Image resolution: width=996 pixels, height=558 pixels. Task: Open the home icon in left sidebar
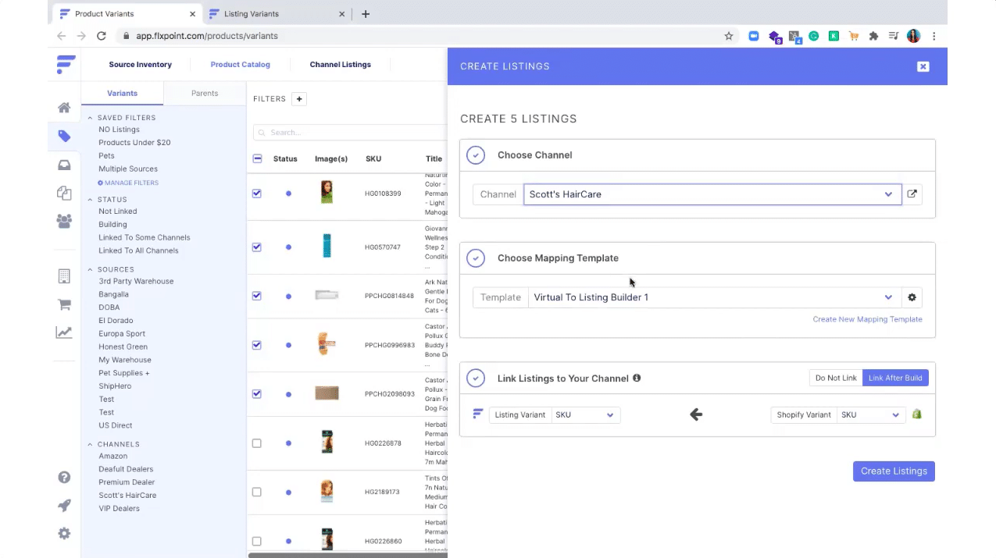64,108
